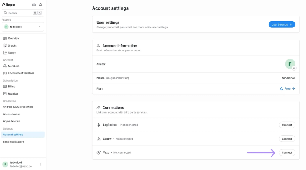Click the fedenicoli name value
The width and height of the screenshot is (306, 170).
coord(288,78)
